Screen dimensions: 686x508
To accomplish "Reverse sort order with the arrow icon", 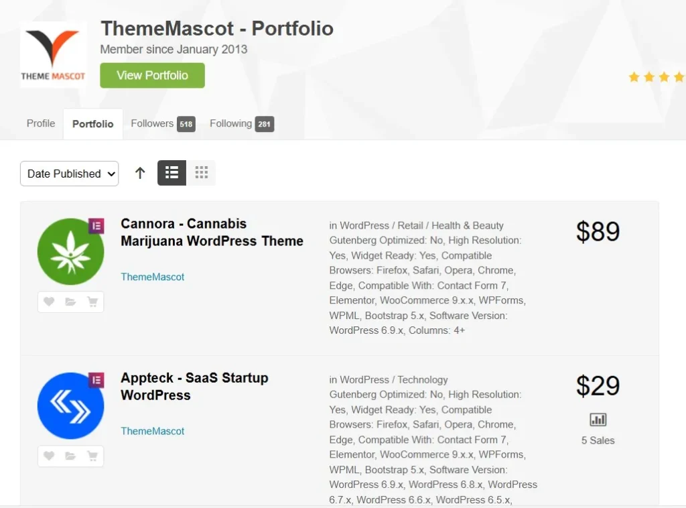I will pos(140,173).
